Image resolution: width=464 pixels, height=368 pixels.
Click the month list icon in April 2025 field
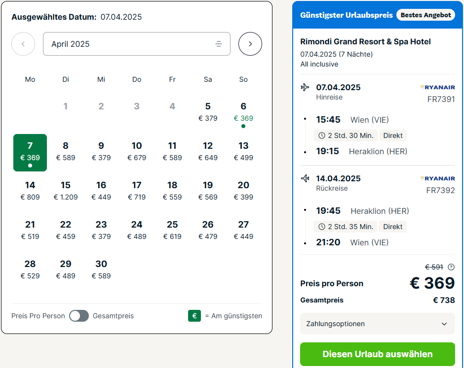pos(218,44)
